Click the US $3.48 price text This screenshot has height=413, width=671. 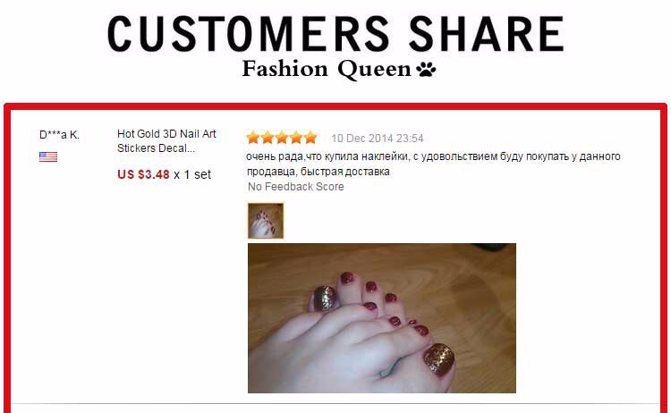tap(143, 174)
